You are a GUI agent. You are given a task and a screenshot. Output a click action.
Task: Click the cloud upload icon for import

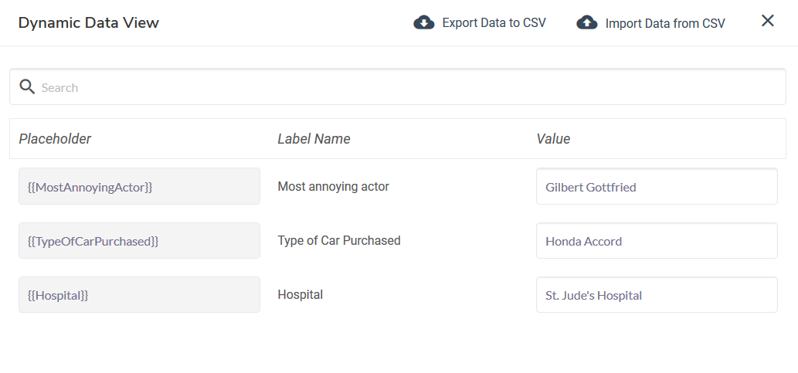coord(587,22)
